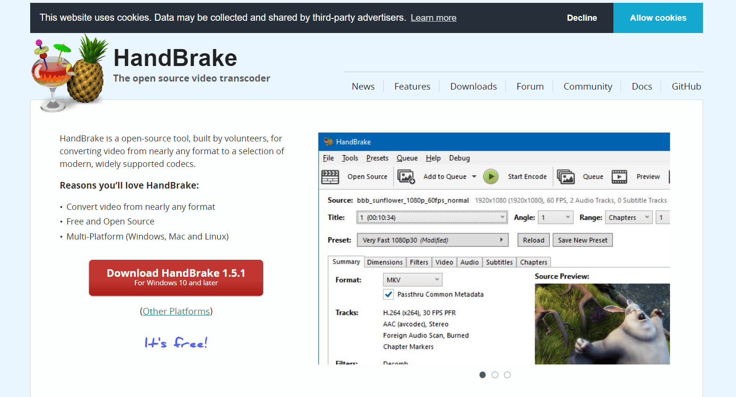Toggle Passthru Common Metadata checkbox
The image size is (736, 397).
click(x=389, y=294)
